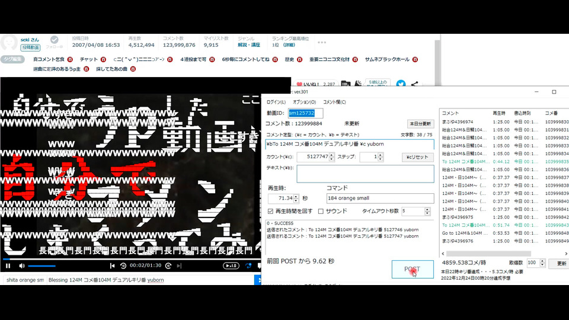Click the 再生時 column header
569x320 pixels.
[x=499, y=113]
